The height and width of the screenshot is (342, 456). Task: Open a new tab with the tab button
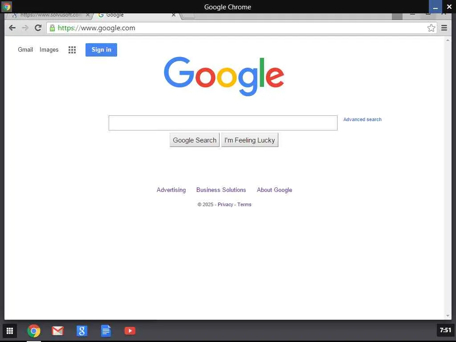(188, 16)
